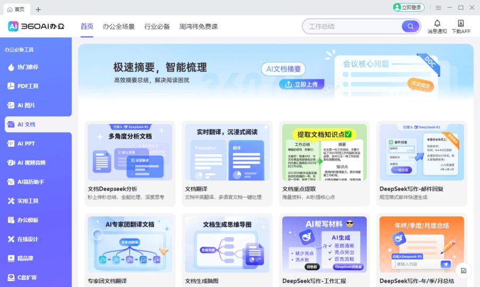Open the hamburger menu in title bar

point(439,7)
